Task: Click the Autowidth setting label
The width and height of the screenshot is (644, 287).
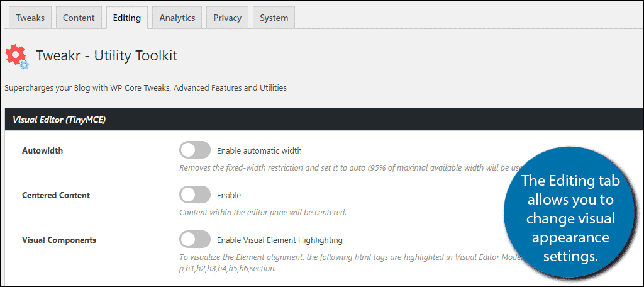Action: (42, 150)
